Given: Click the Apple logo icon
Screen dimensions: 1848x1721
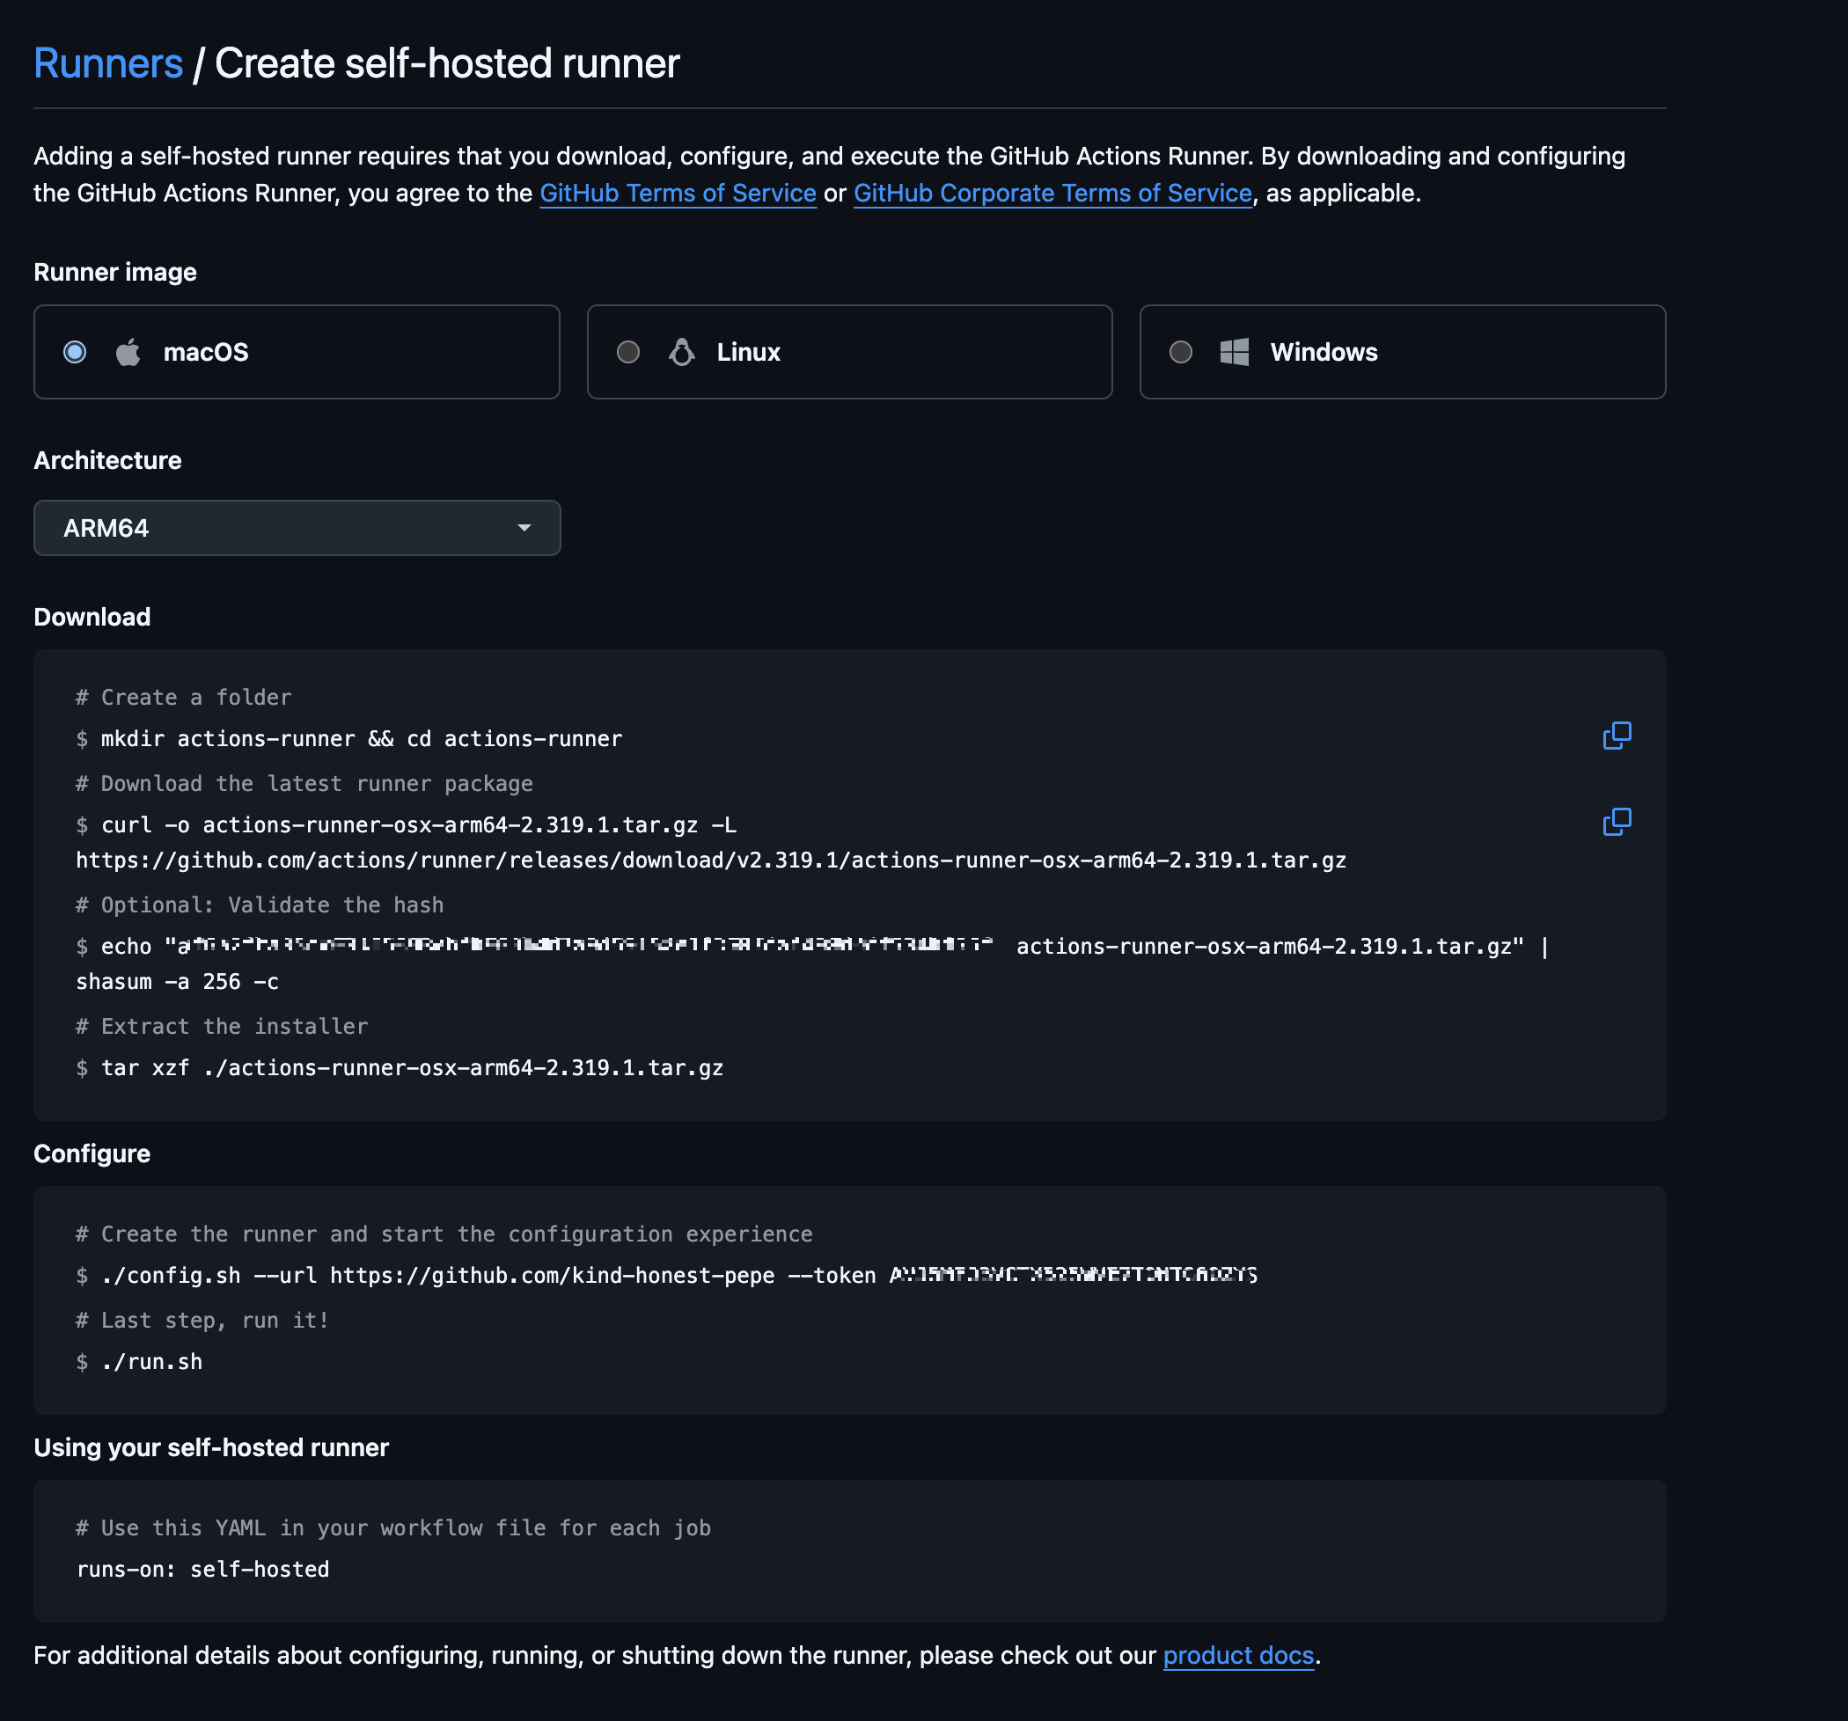Looking at the screenshot, I should click(x=128, y=352).
